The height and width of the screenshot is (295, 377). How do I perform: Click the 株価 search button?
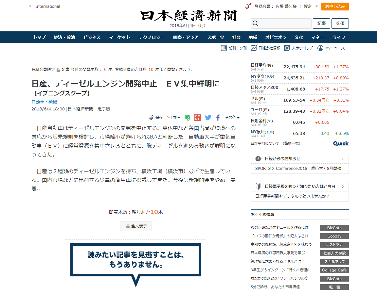point(340,23)
